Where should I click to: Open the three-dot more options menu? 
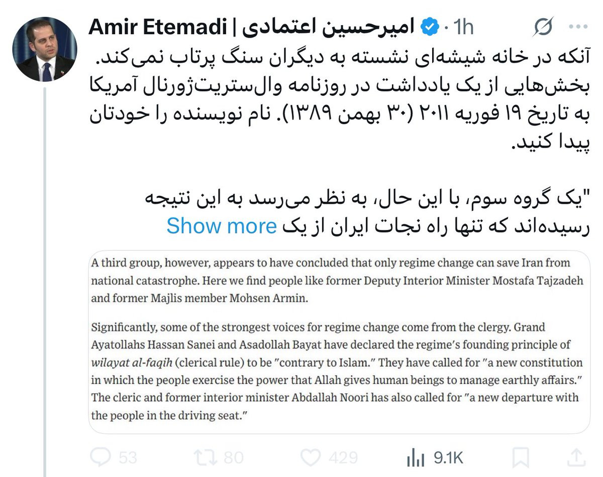pyautogui.click(x=575, y=27)
